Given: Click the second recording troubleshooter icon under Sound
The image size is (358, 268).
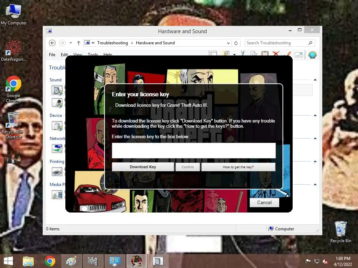Looking at the screenshot, I should (x=57, y=103).
